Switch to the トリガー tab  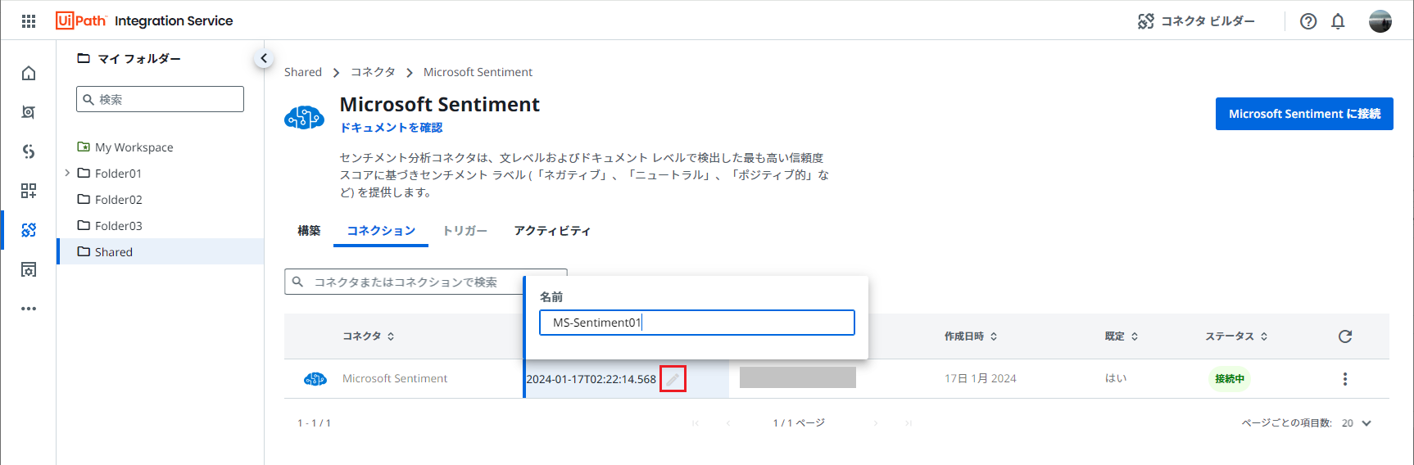pyautogui.click(x=465, y=231)
